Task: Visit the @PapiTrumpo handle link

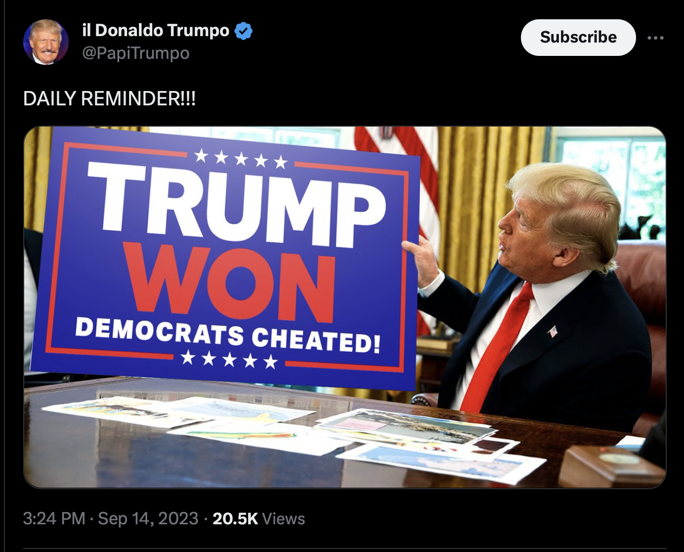Action: (x=136, y=53)
